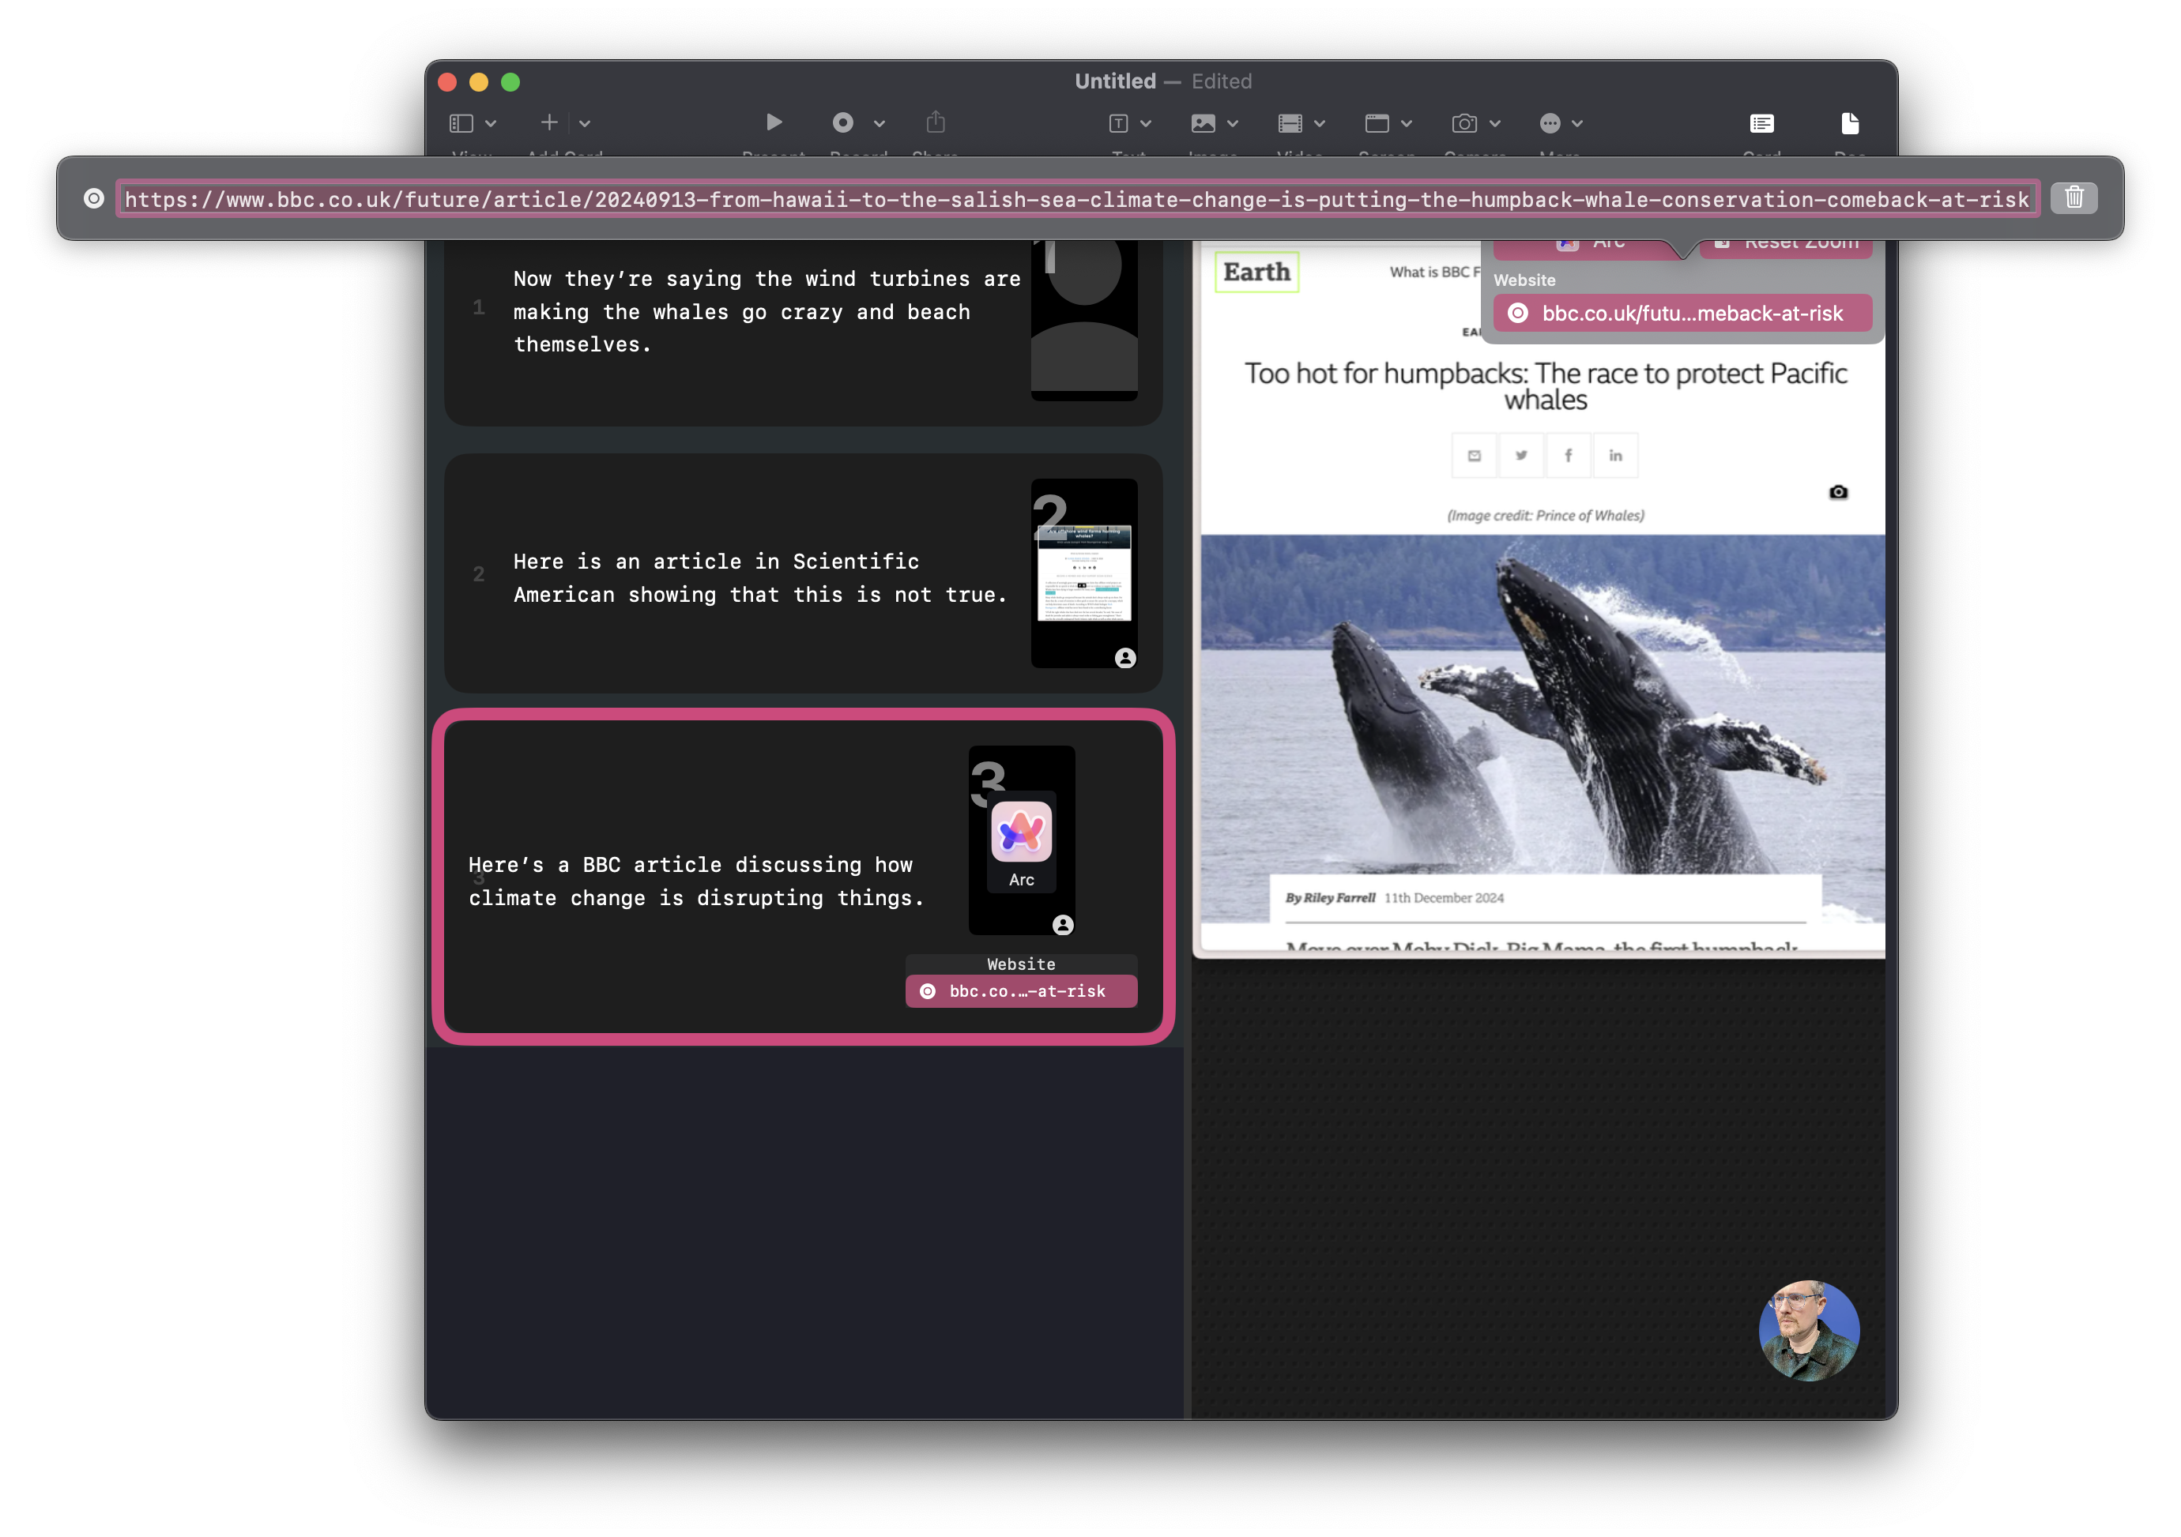Click the Share icon in the toolbar
This screenshot has height=1537, width=2181.
pyautogui.click(x=936, y=122)
